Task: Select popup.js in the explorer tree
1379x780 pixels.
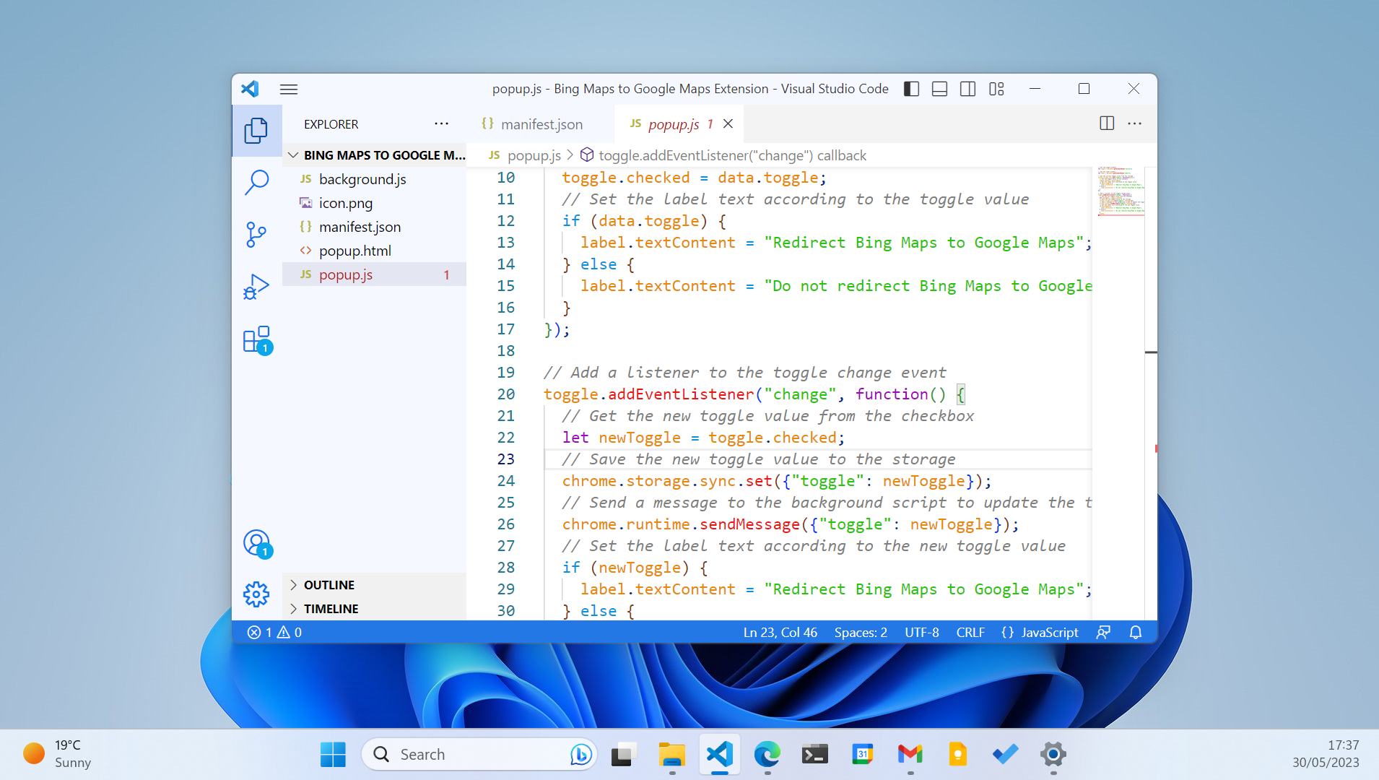Action: [375, 274]
